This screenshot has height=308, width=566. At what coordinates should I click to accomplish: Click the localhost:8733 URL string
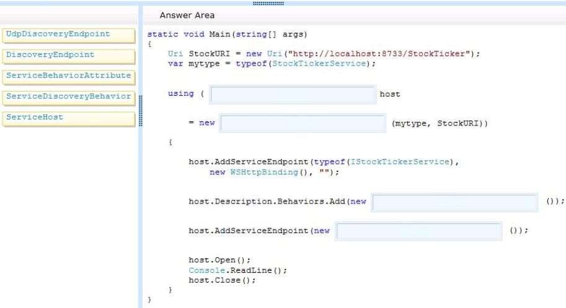pos(379,54)
